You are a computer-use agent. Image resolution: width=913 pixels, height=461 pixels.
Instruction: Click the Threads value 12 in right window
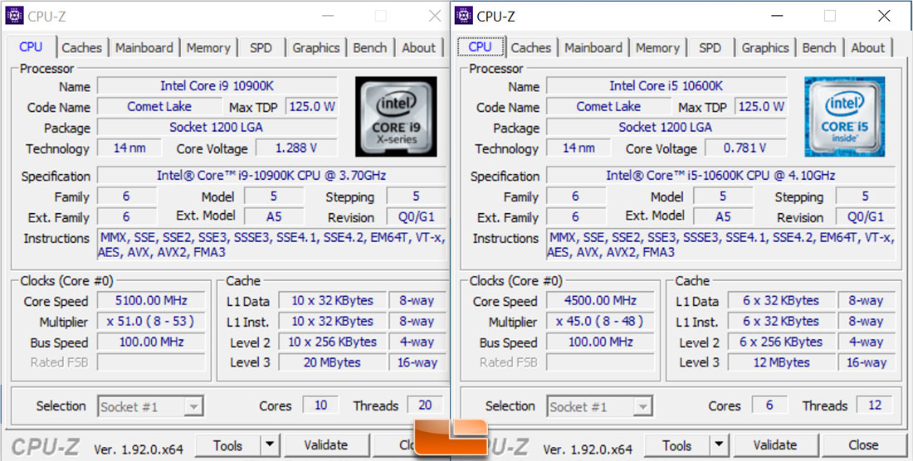coord(875,405)
